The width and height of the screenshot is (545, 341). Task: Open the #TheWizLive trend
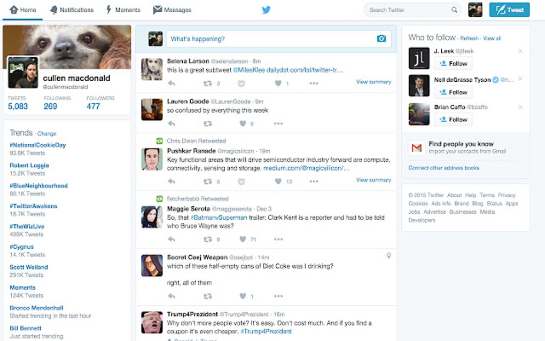(x=27, y=226)
